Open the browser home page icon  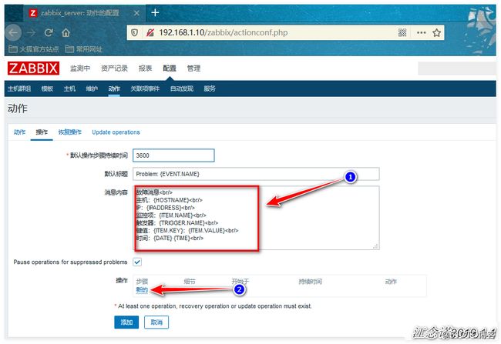tap(66, 32)
